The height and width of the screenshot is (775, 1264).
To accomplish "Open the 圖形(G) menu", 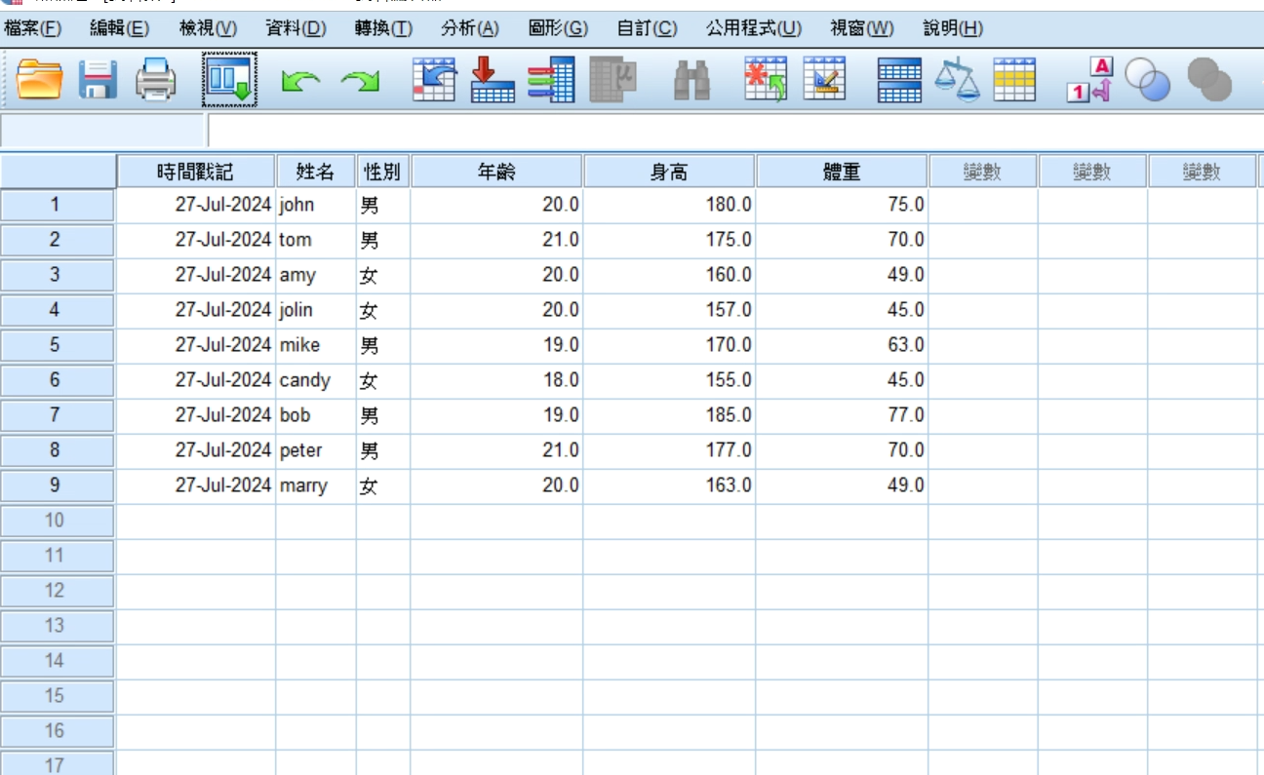I will coord(558,28).
